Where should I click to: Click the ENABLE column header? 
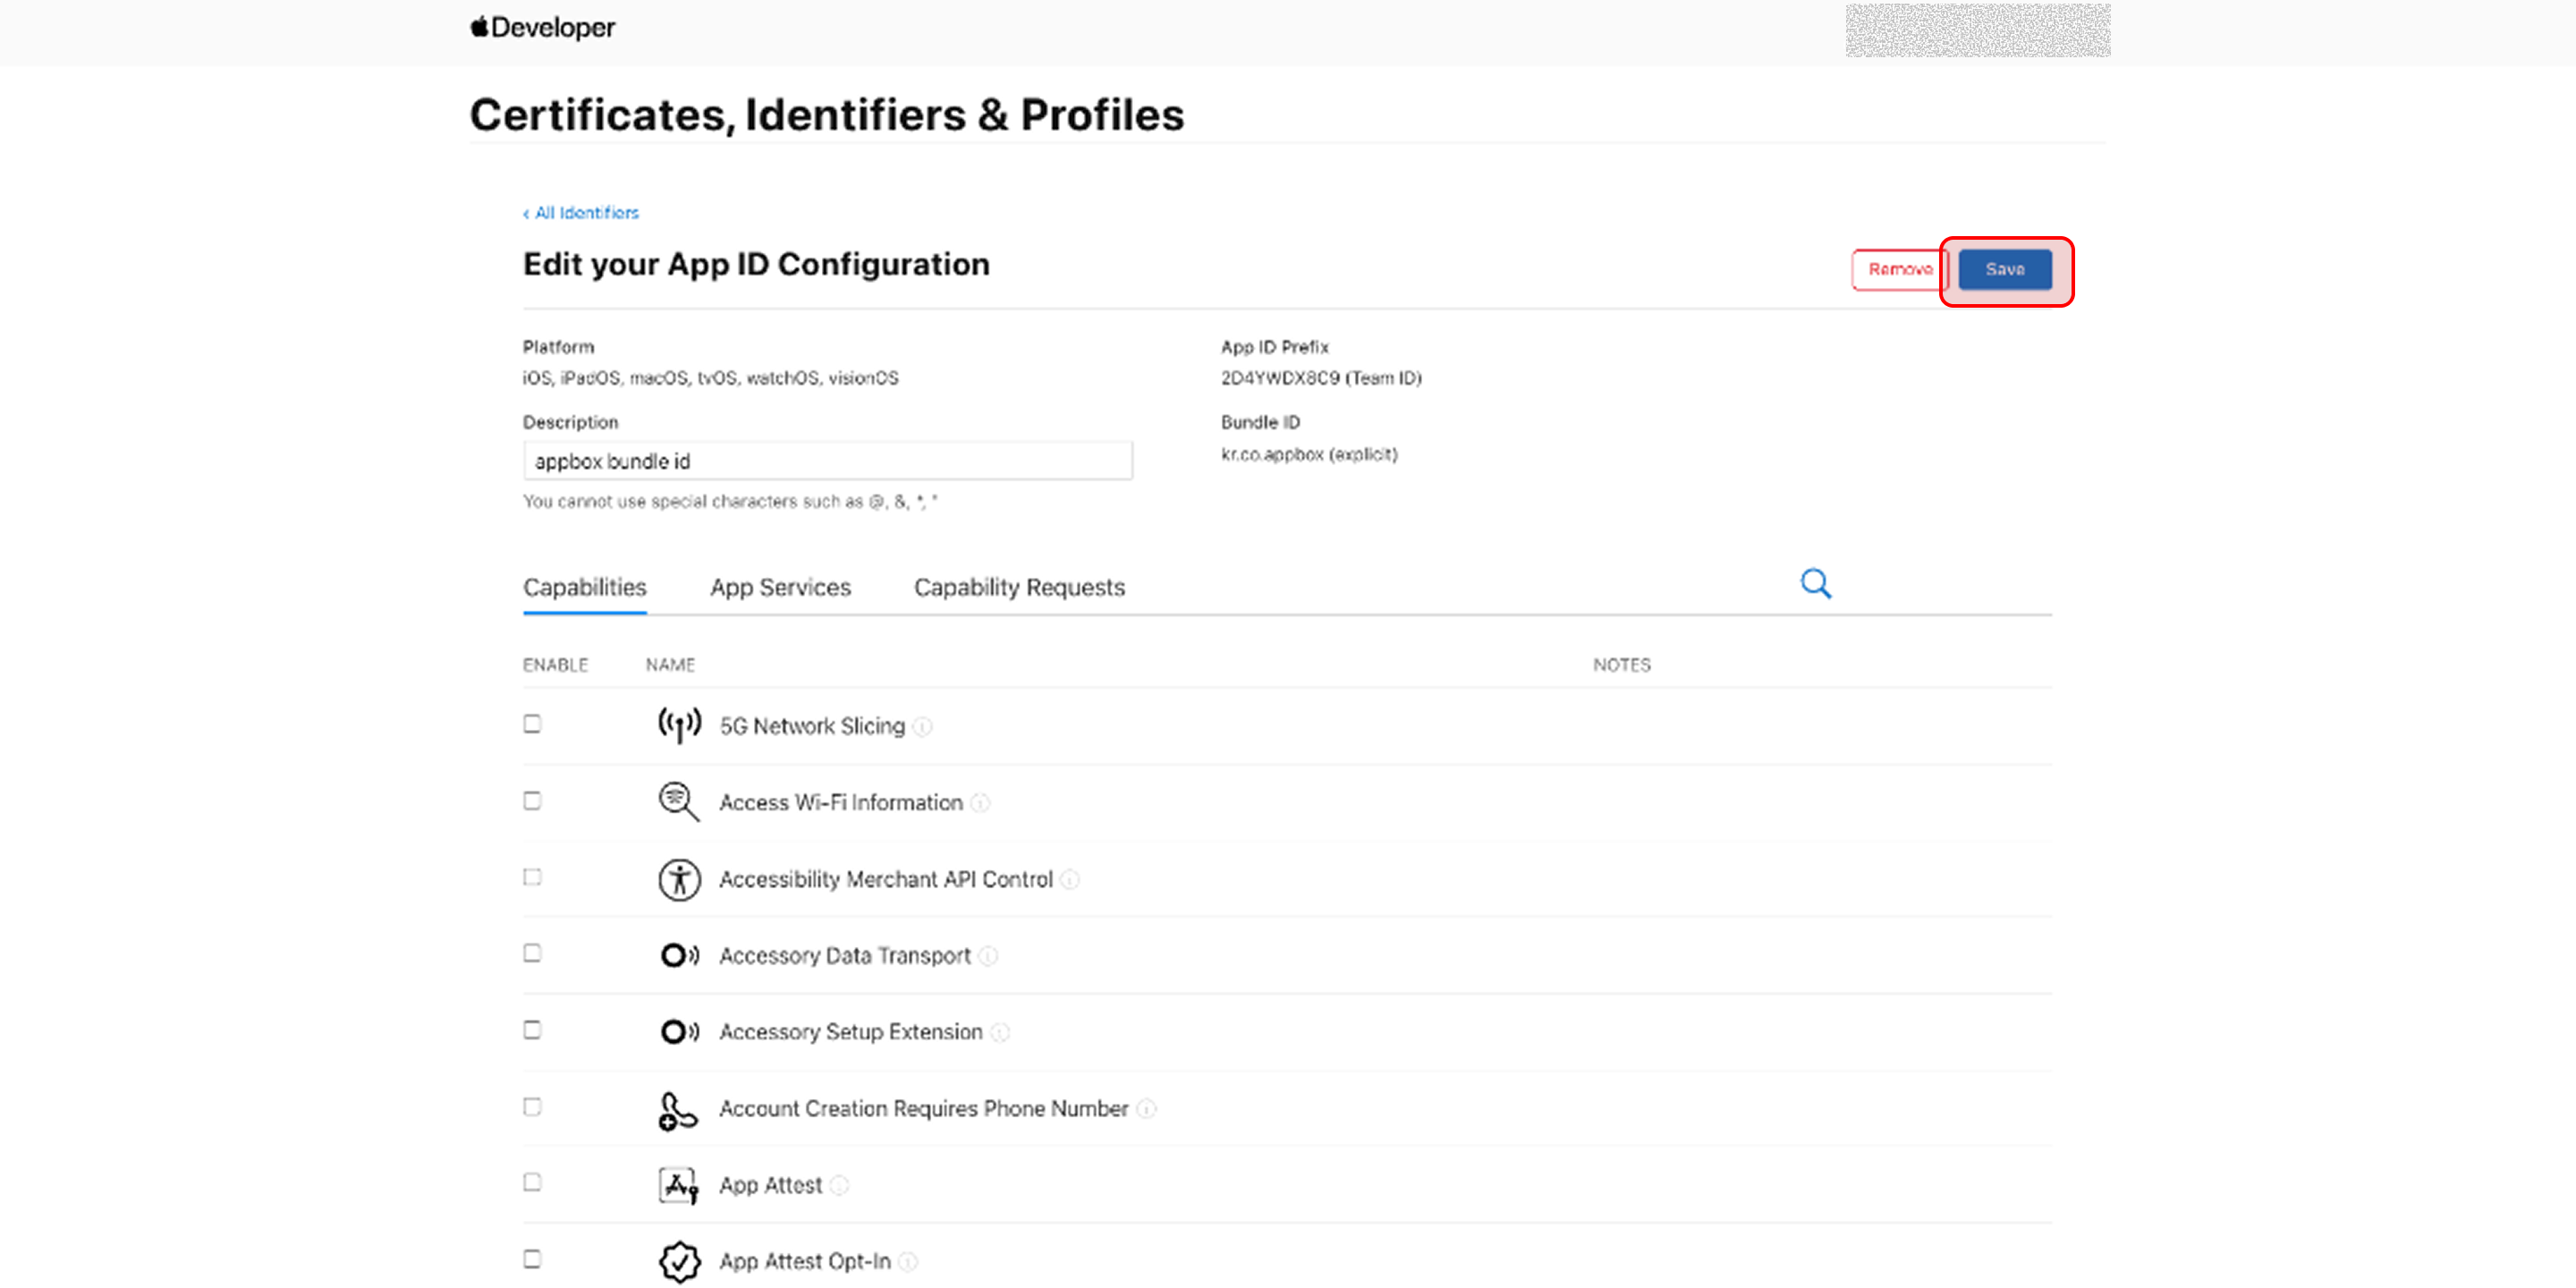(555, 666)
